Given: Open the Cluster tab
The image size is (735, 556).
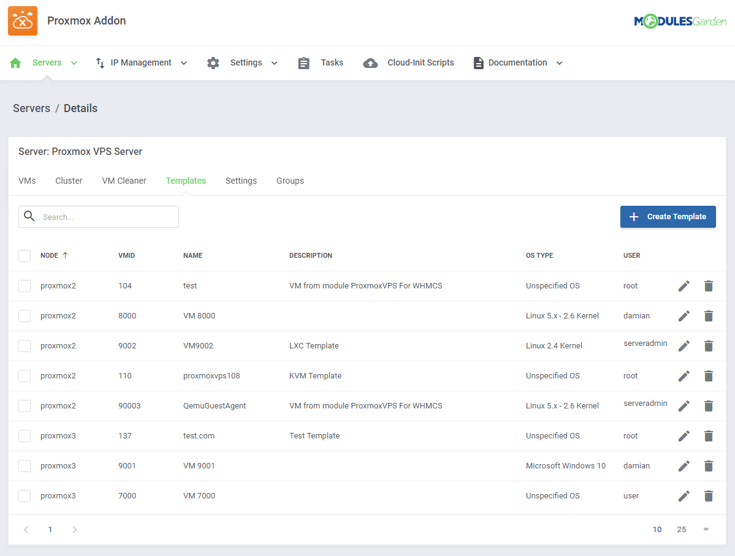Looking at the screenshot, I should tap(69, 181).
